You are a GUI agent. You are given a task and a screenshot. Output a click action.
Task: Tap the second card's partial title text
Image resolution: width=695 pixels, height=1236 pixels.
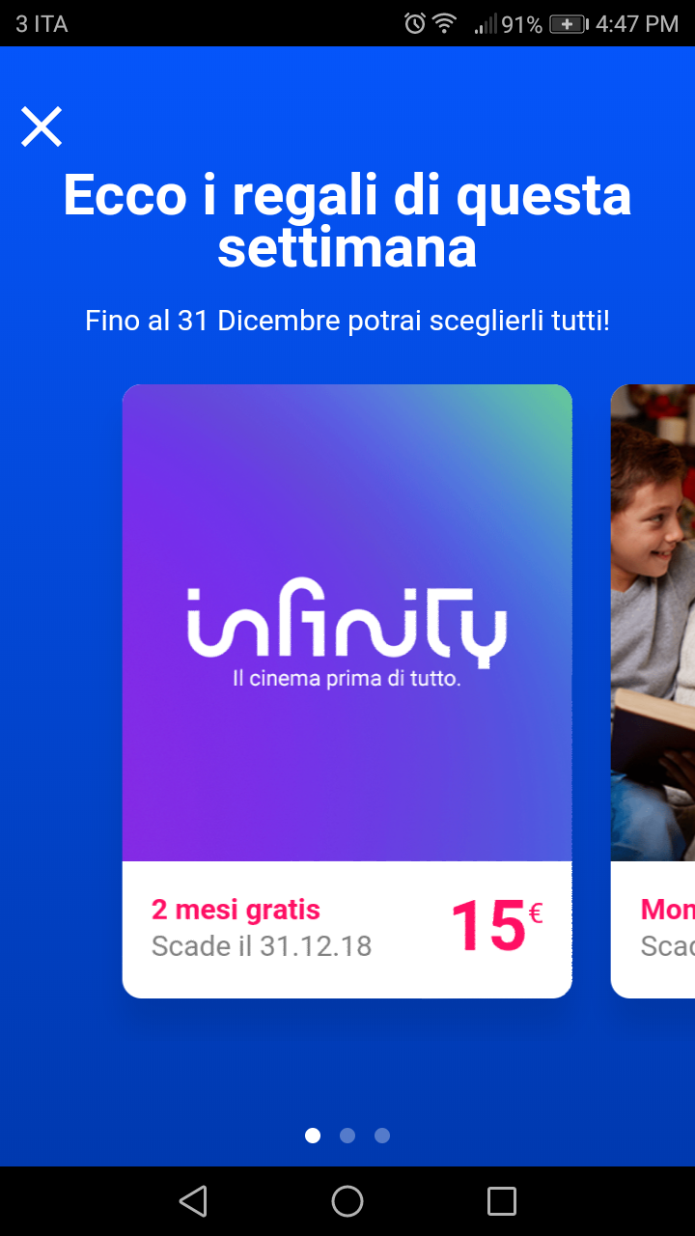[x=668, y=910]
